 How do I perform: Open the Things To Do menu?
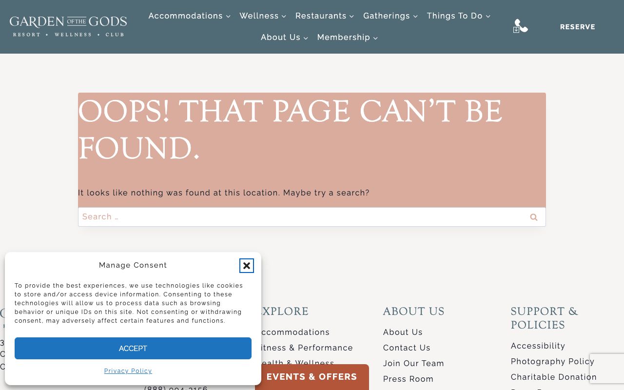click(x=458, y=16)
